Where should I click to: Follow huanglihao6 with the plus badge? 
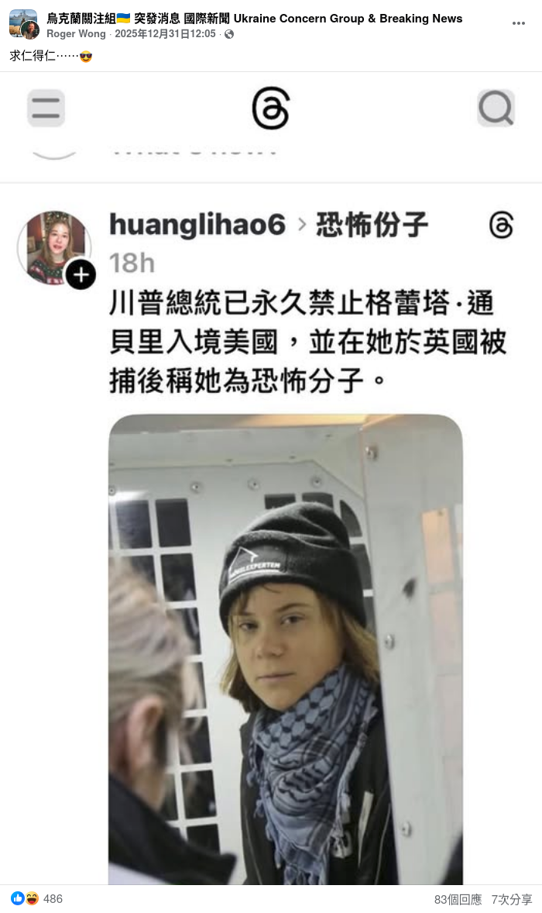(81, 275)
